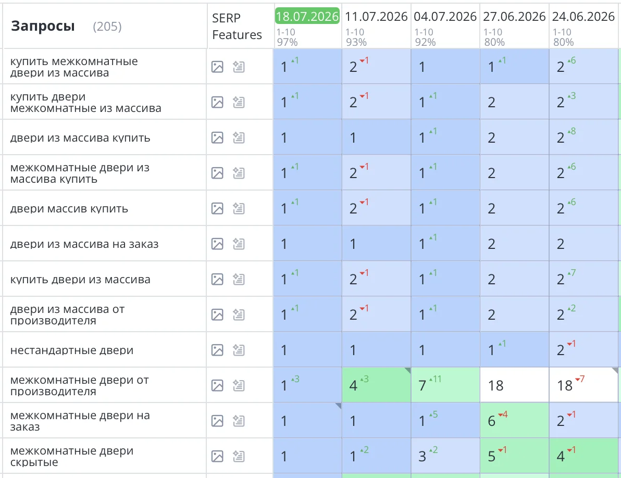Click image icon in 'двери из массива купить' row
Screen dimensions: 621x478
click(x=217, y=137)
